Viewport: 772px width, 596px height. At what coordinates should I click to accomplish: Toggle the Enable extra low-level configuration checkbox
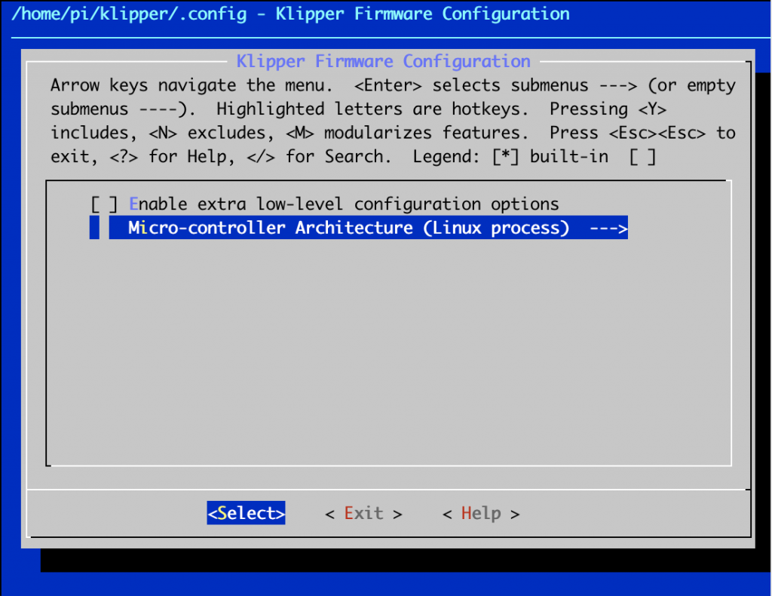click(x=104, y=204)
